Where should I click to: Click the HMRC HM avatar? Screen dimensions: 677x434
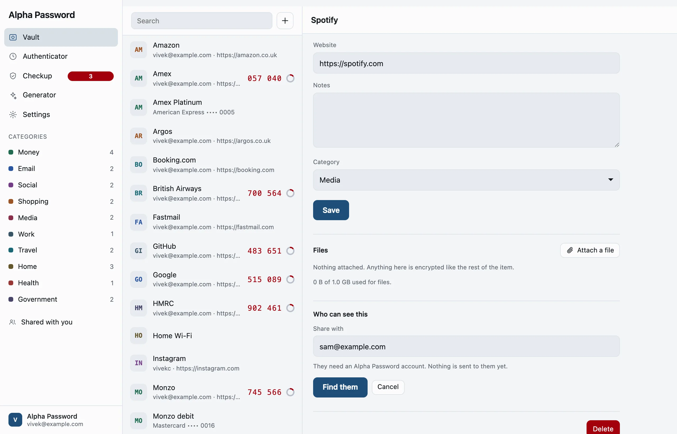coord(138,308)
